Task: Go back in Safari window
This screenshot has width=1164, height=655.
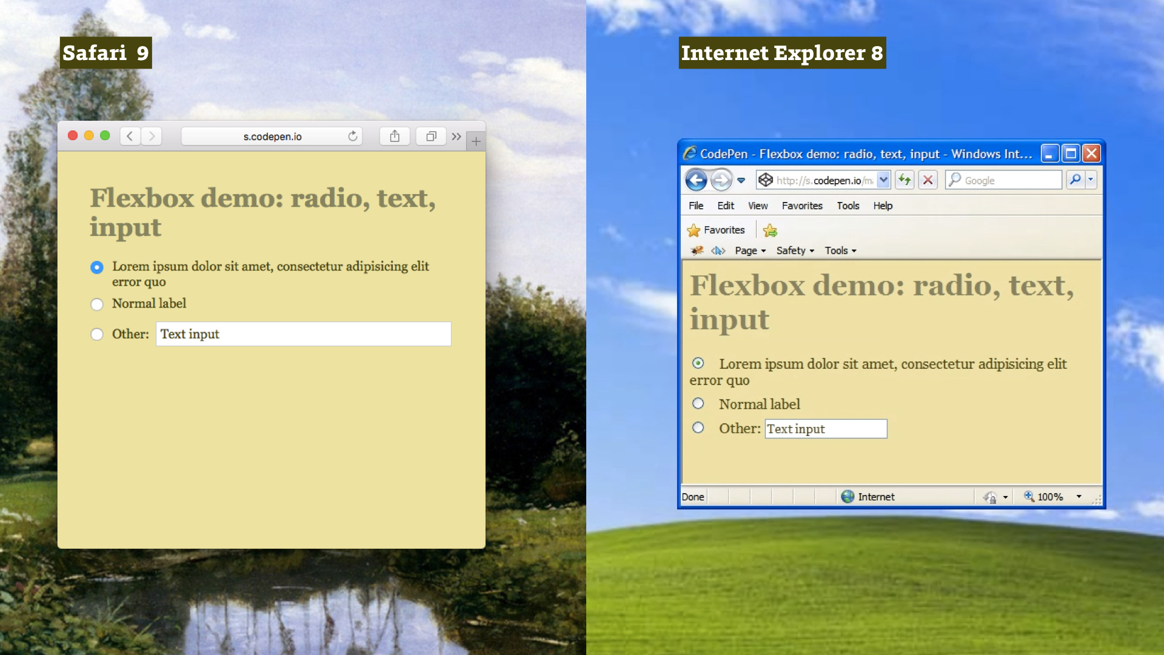Action: coord(130,136)
